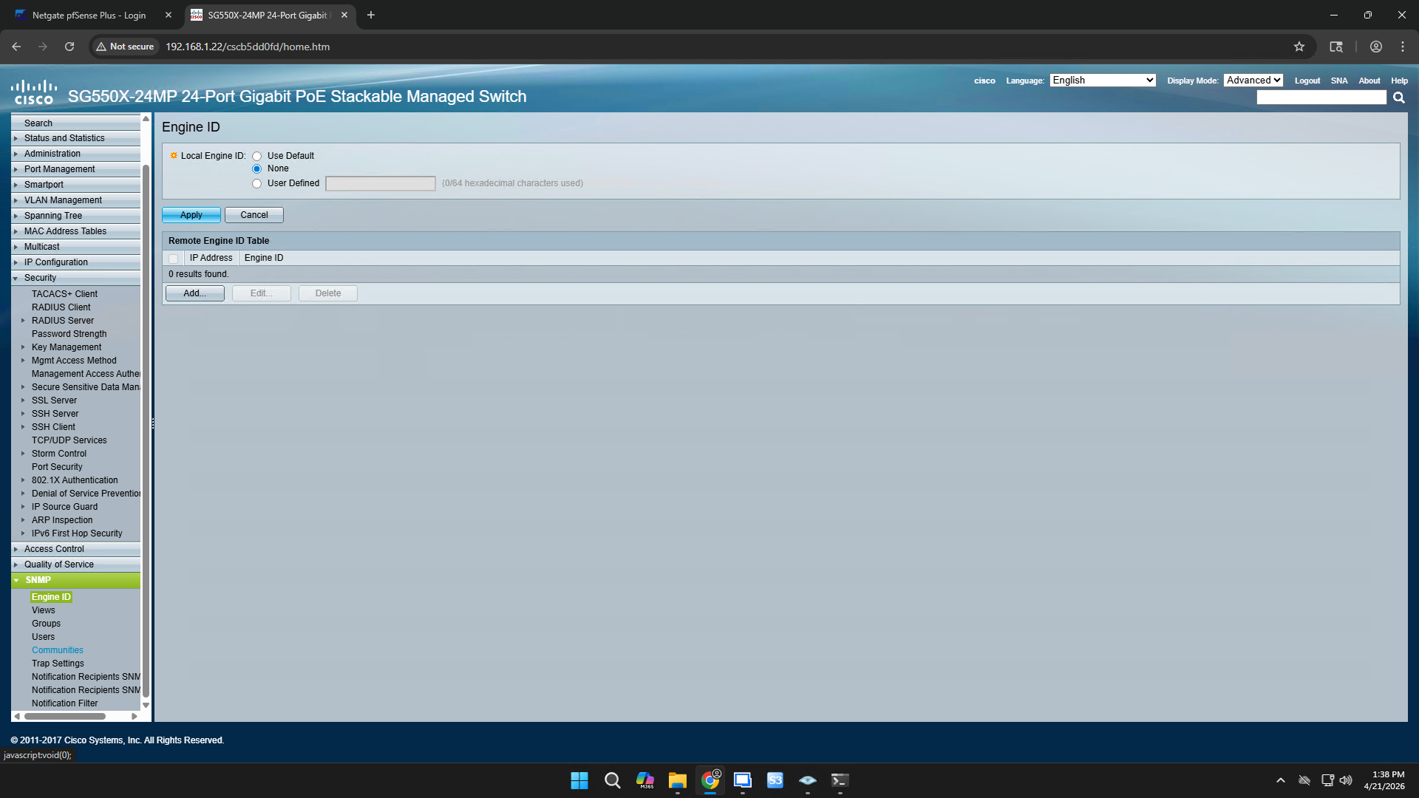The height and width of the screenshot is (798, 1419).
Task: Check the Remote Engine ID table header checkbox
Action: tap(173, 259)
